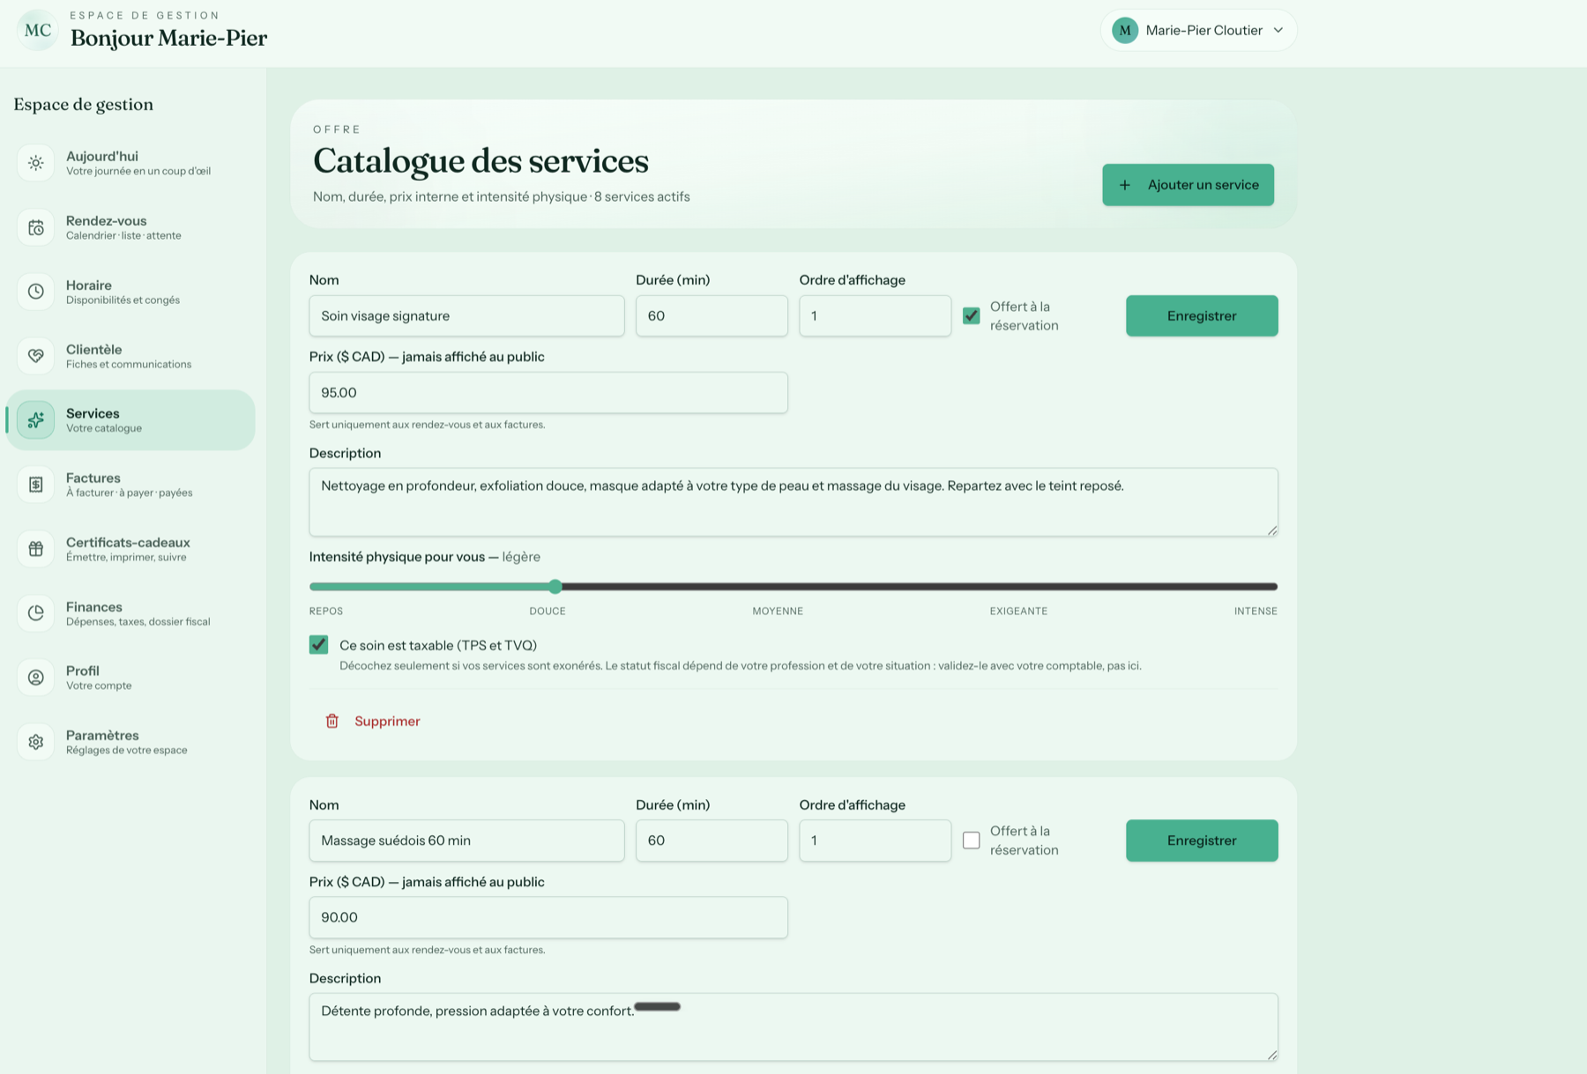Click Ordre d'affichage field of Soin visage signature

click(875, 315)
